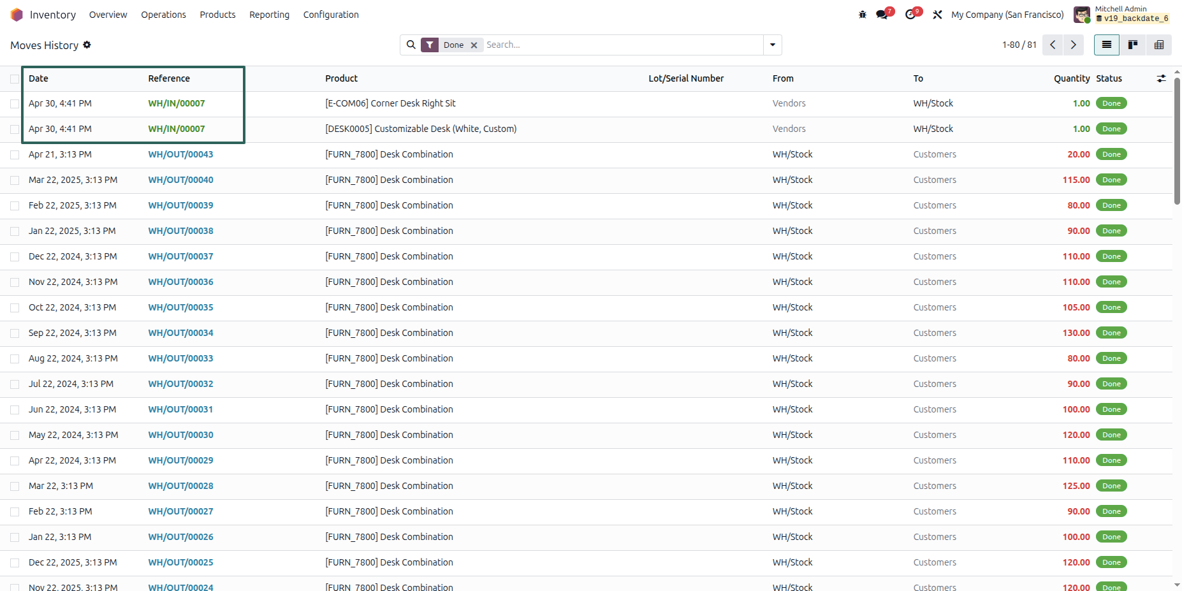Open reference WH/OUT/00035
The width and height of the screenshot is (1182, 591).
click(181, 307)
